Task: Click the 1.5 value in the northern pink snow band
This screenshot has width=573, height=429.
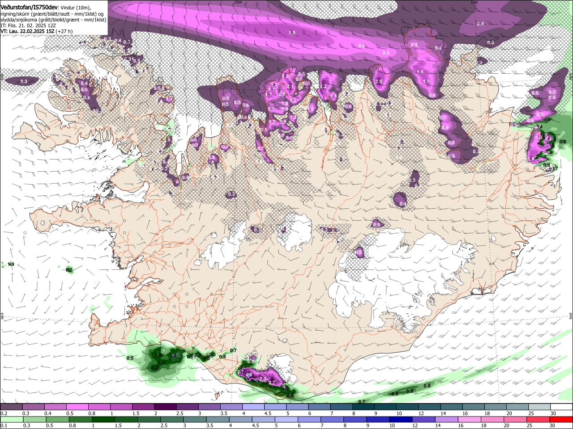Action: coord(292,33)
